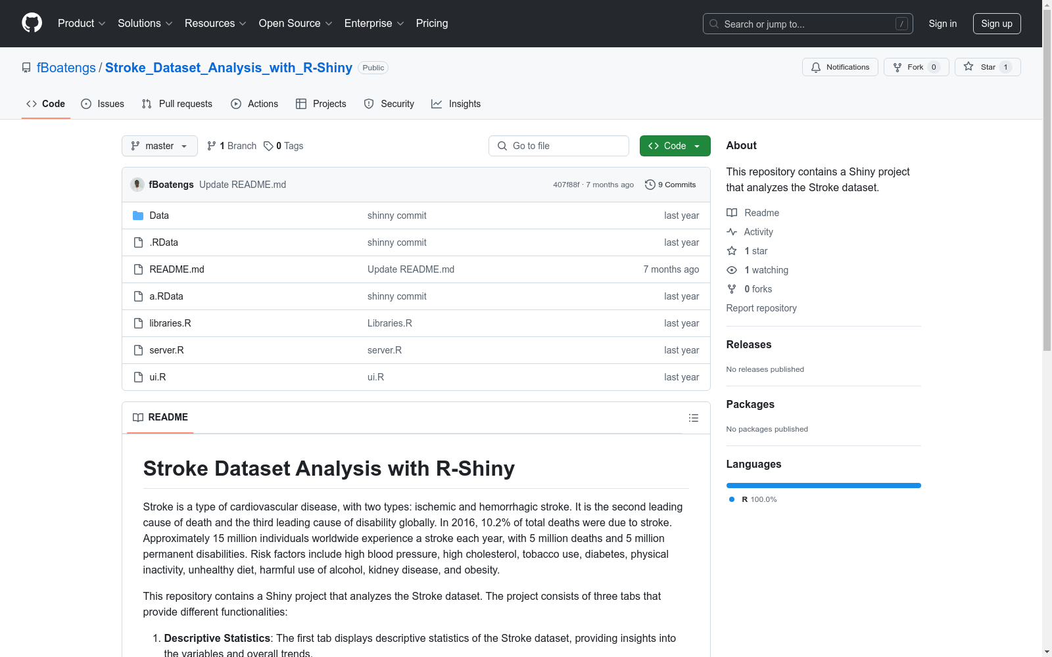Click the commit history clock icon
Screen dimensions: 1052x657
[650, 185]
